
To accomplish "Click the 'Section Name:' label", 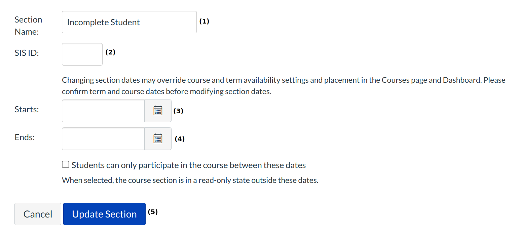I will [28, 26].
